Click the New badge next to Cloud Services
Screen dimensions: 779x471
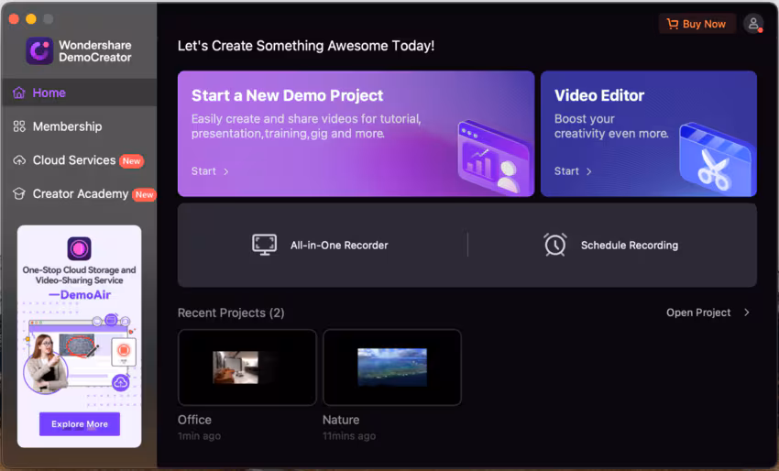131,161
